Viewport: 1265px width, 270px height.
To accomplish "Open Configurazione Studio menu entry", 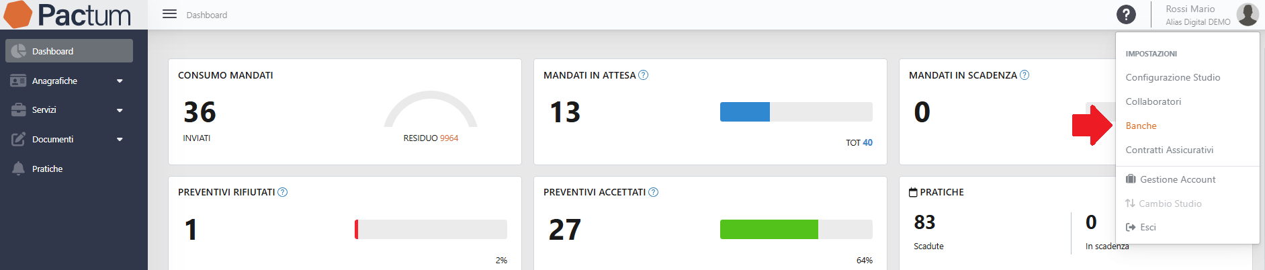I will (x=1172, y=77).
